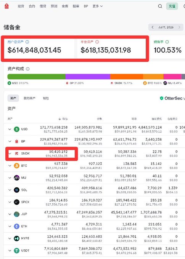This screenshot has width=185, height=259.
Task: Go to previous date with left arrow
Action: (153, 27)
